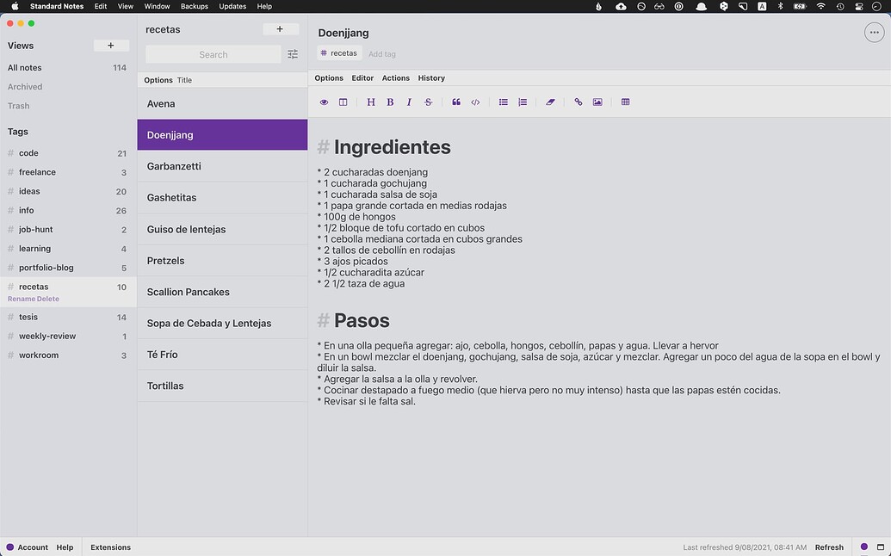
Task: Toggle the editor preview eye icon
Action: [325, 102]
